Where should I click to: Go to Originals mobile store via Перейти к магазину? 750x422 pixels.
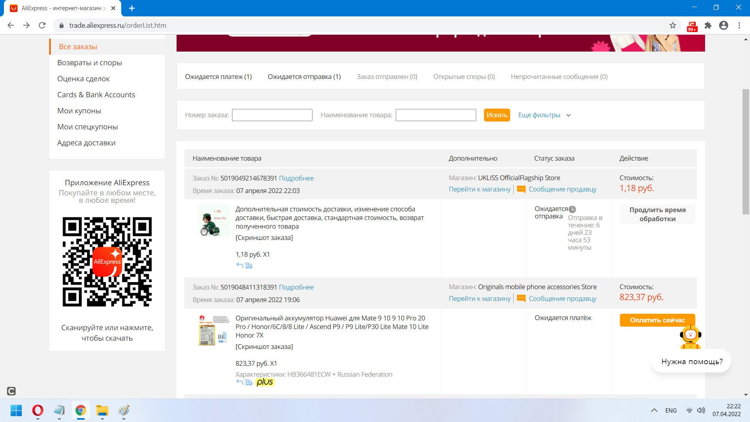coord(480,299)
